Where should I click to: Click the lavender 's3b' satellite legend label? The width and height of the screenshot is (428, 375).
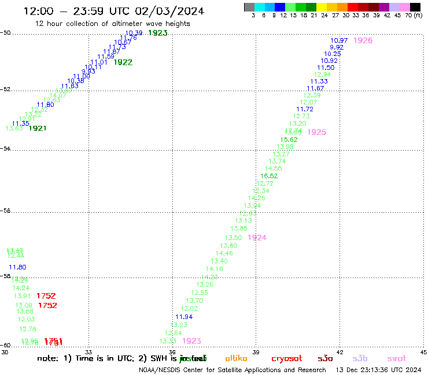(360, 358)
